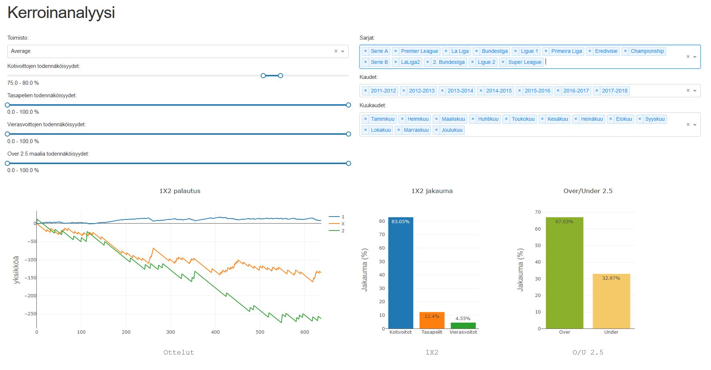711x370 pixels.
Task: Remove the Premier League tag
Action: (396, 51)
